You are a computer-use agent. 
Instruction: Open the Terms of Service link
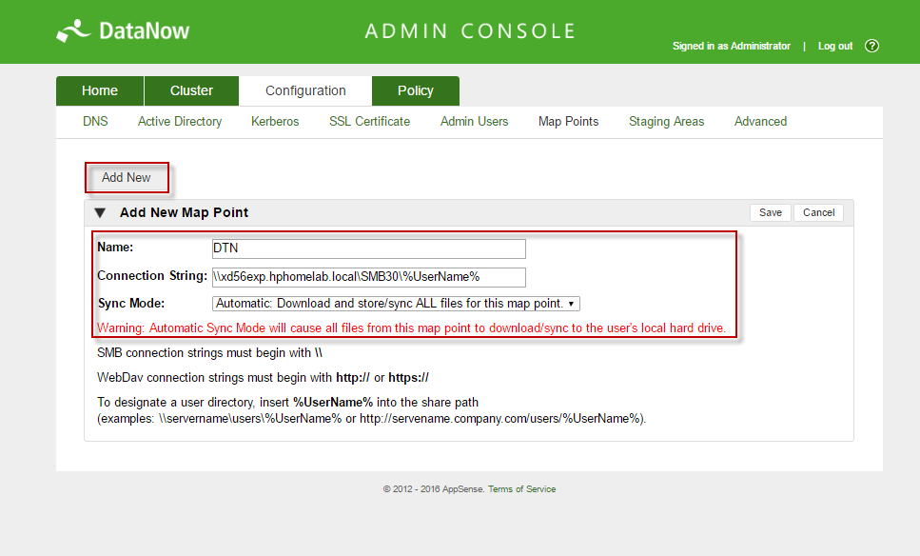pos(521,489)
